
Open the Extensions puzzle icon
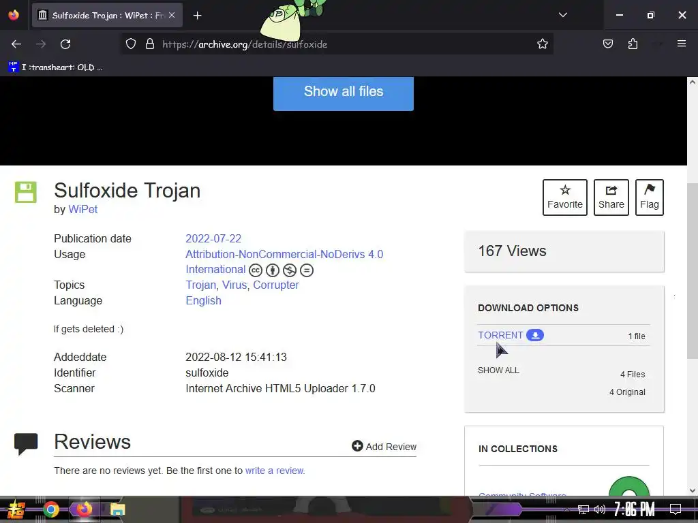click(633, 44)
